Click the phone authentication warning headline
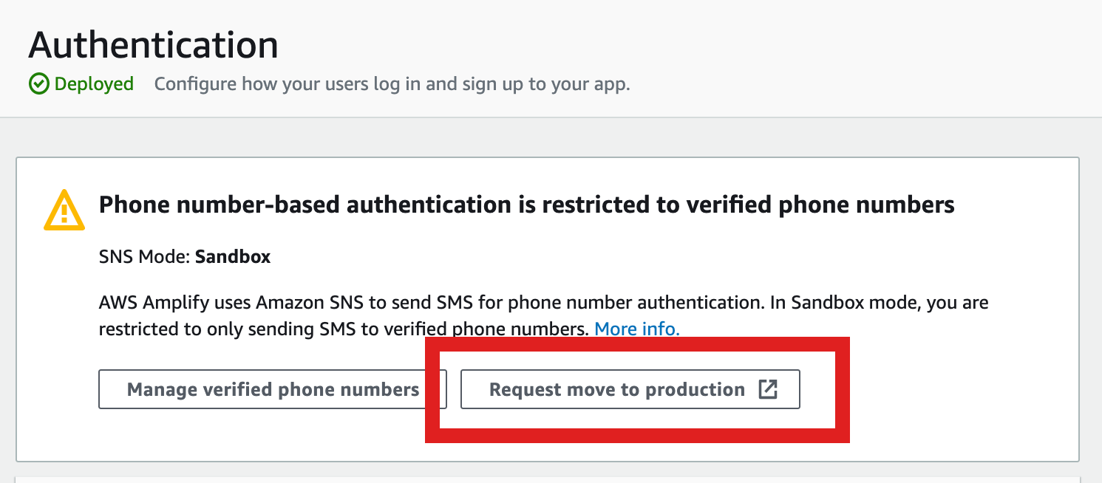The width and height of the screenshot is (1102, 483). (x=527, y=204)
